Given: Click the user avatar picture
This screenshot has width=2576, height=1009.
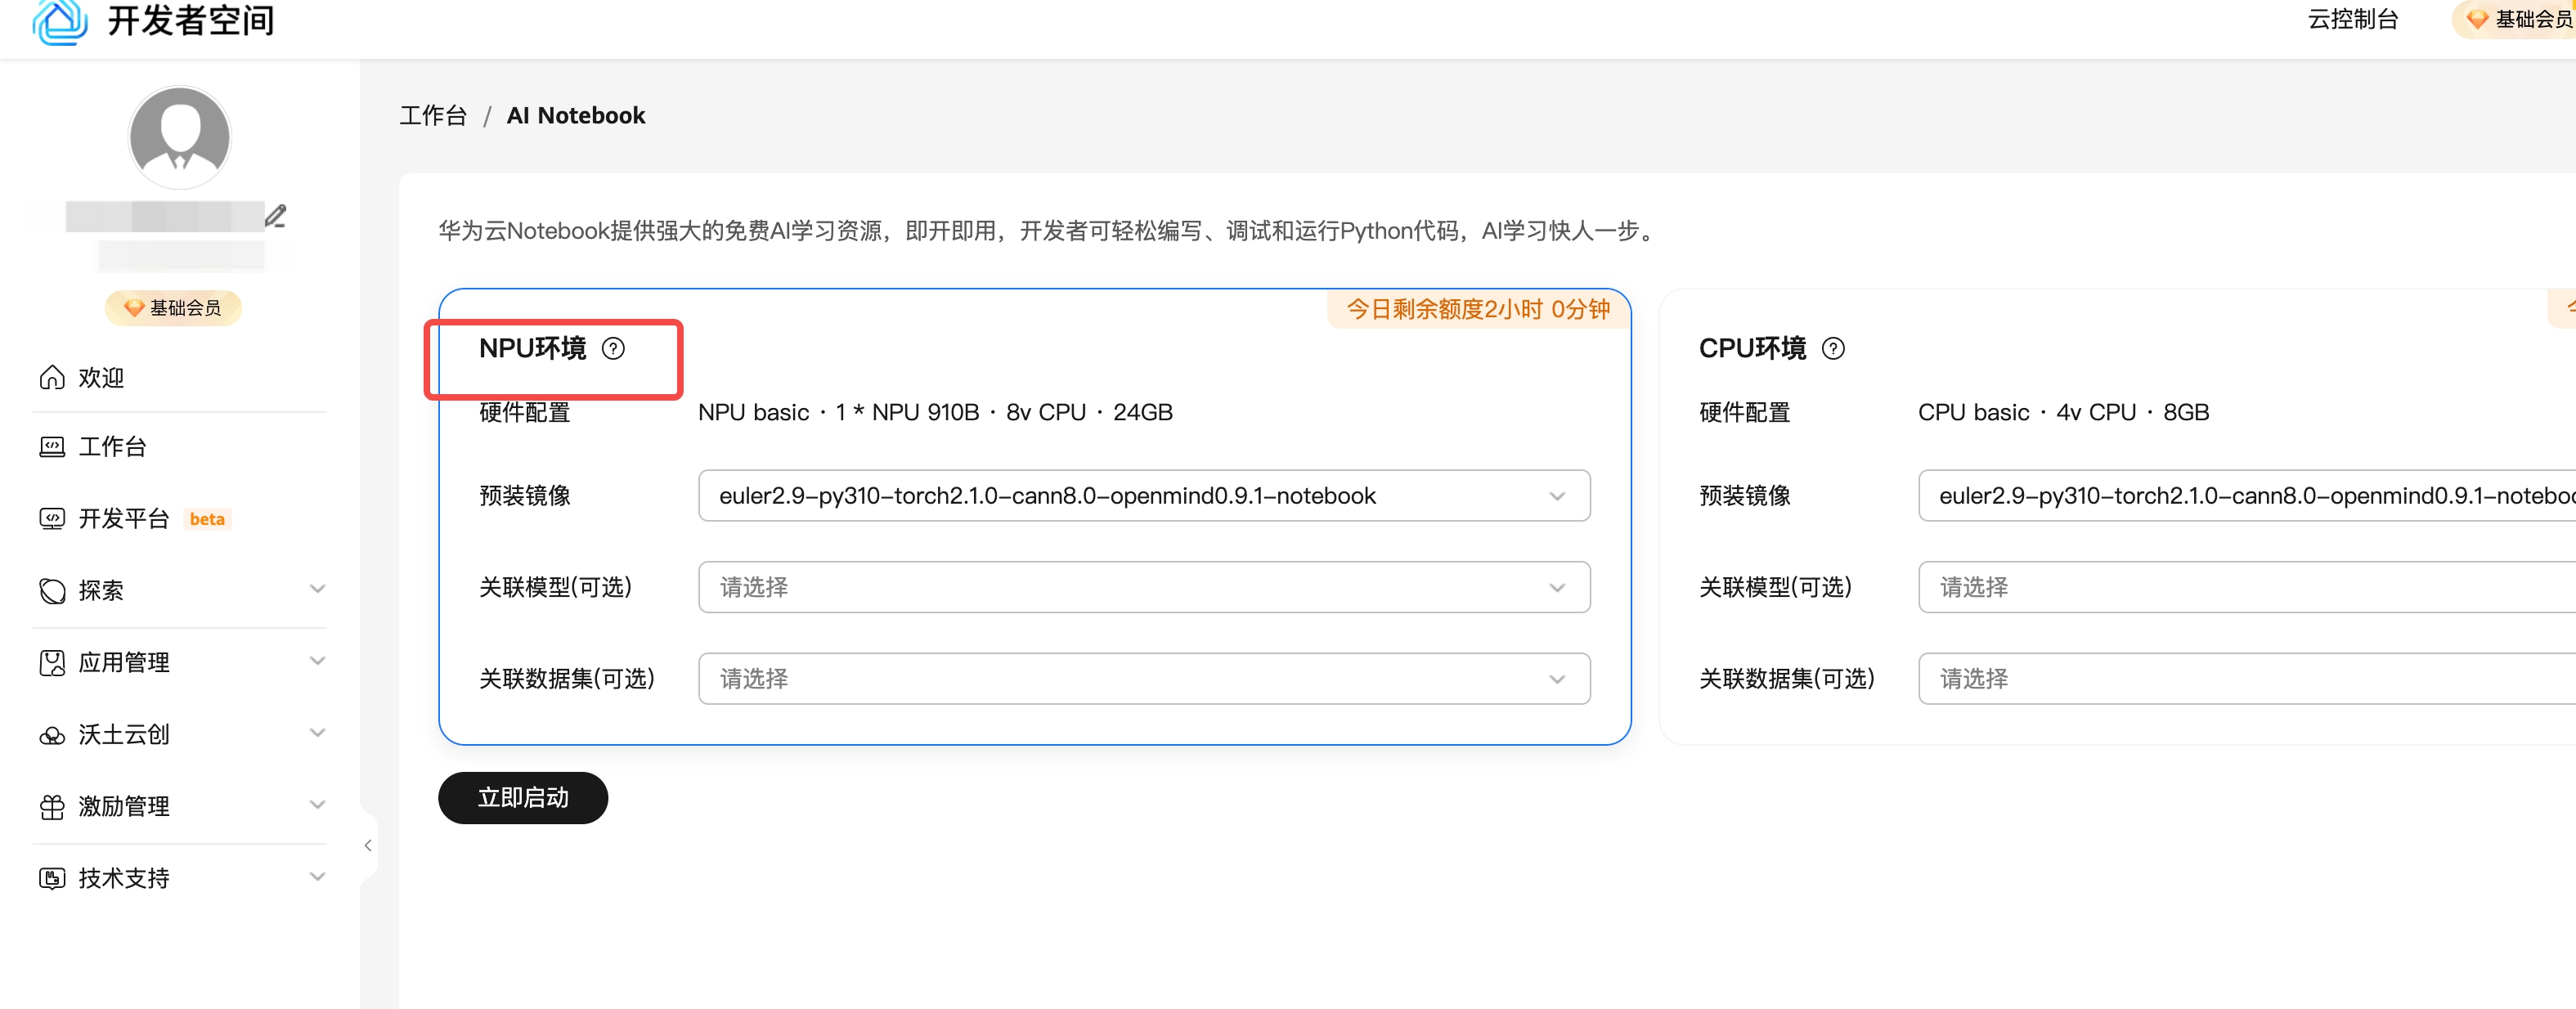Looking at the screenshot, I should pyautogui.click(x=180, y=137).
